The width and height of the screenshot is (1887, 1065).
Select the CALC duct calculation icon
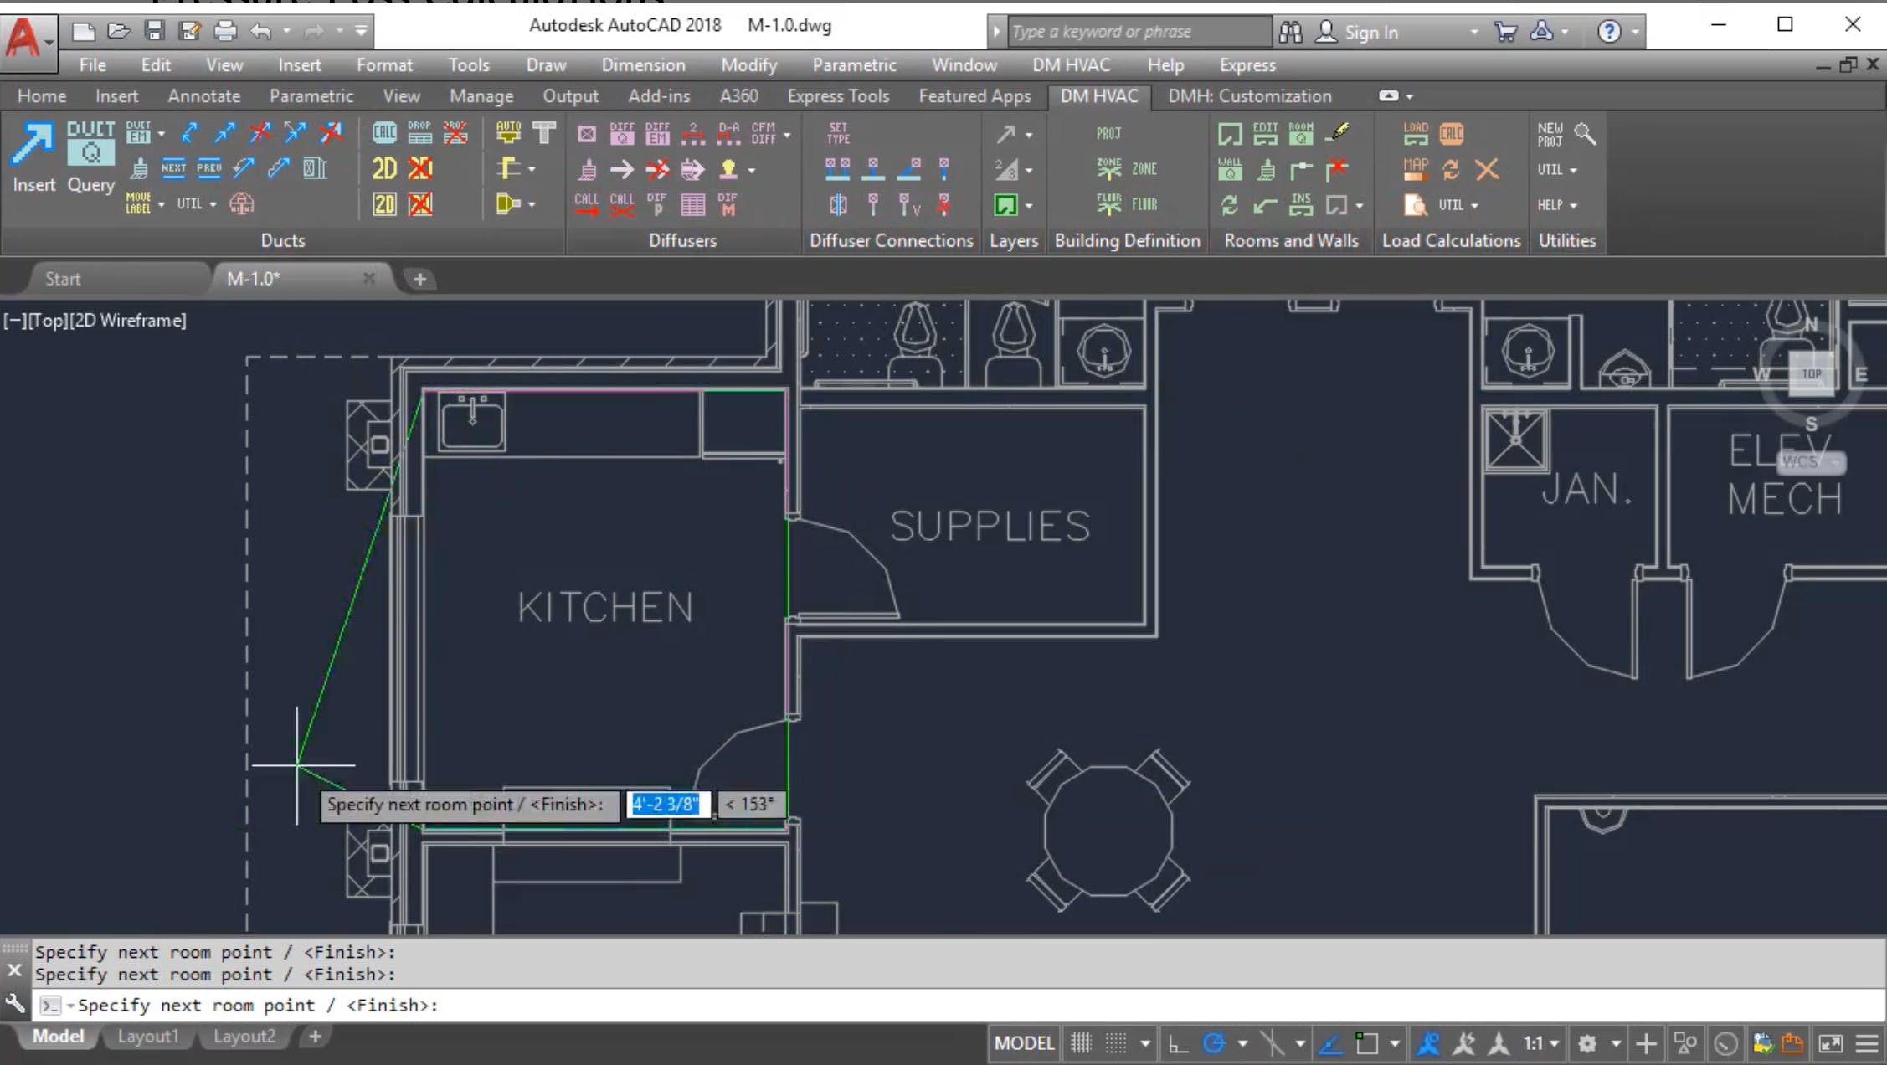pos(384,132)
